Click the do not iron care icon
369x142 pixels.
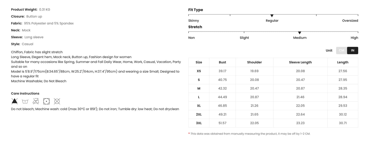click(x=36, y=101)
